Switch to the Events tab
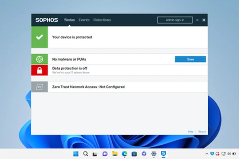The height and width of the screenshot is (159, 239). (84, 20)
